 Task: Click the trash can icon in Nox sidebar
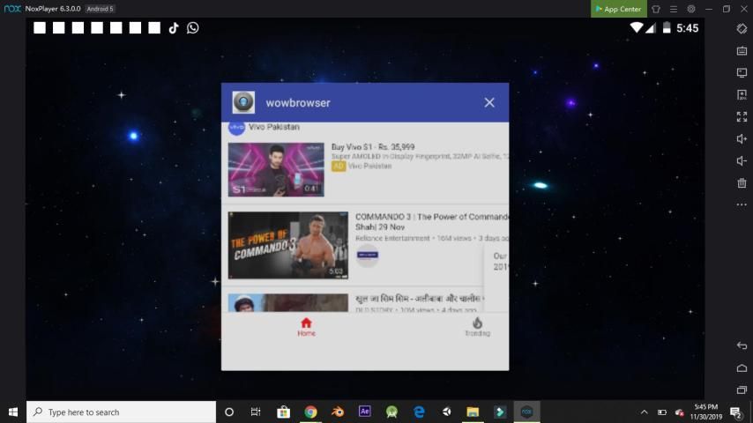click(742, 182)
